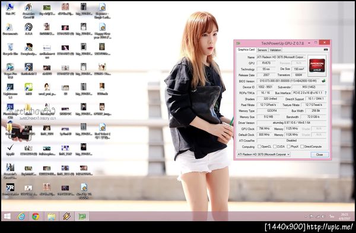
Task: Click the green BIOS save chip icon
Action: [323, 81]
